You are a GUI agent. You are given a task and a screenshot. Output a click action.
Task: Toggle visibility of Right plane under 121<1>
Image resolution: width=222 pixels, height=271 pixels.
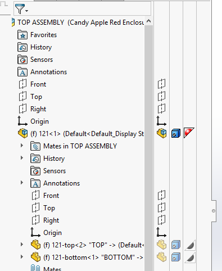tap(161, 220)
